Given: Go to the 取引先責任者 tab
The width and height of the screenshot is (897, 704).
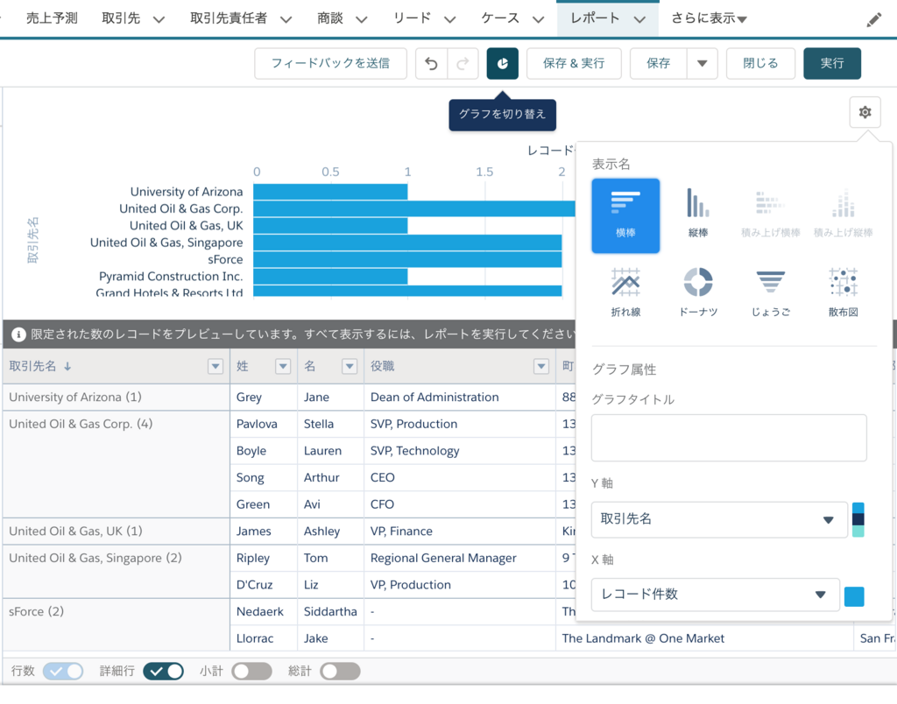Looking at the screenshot, I should 229,18.
